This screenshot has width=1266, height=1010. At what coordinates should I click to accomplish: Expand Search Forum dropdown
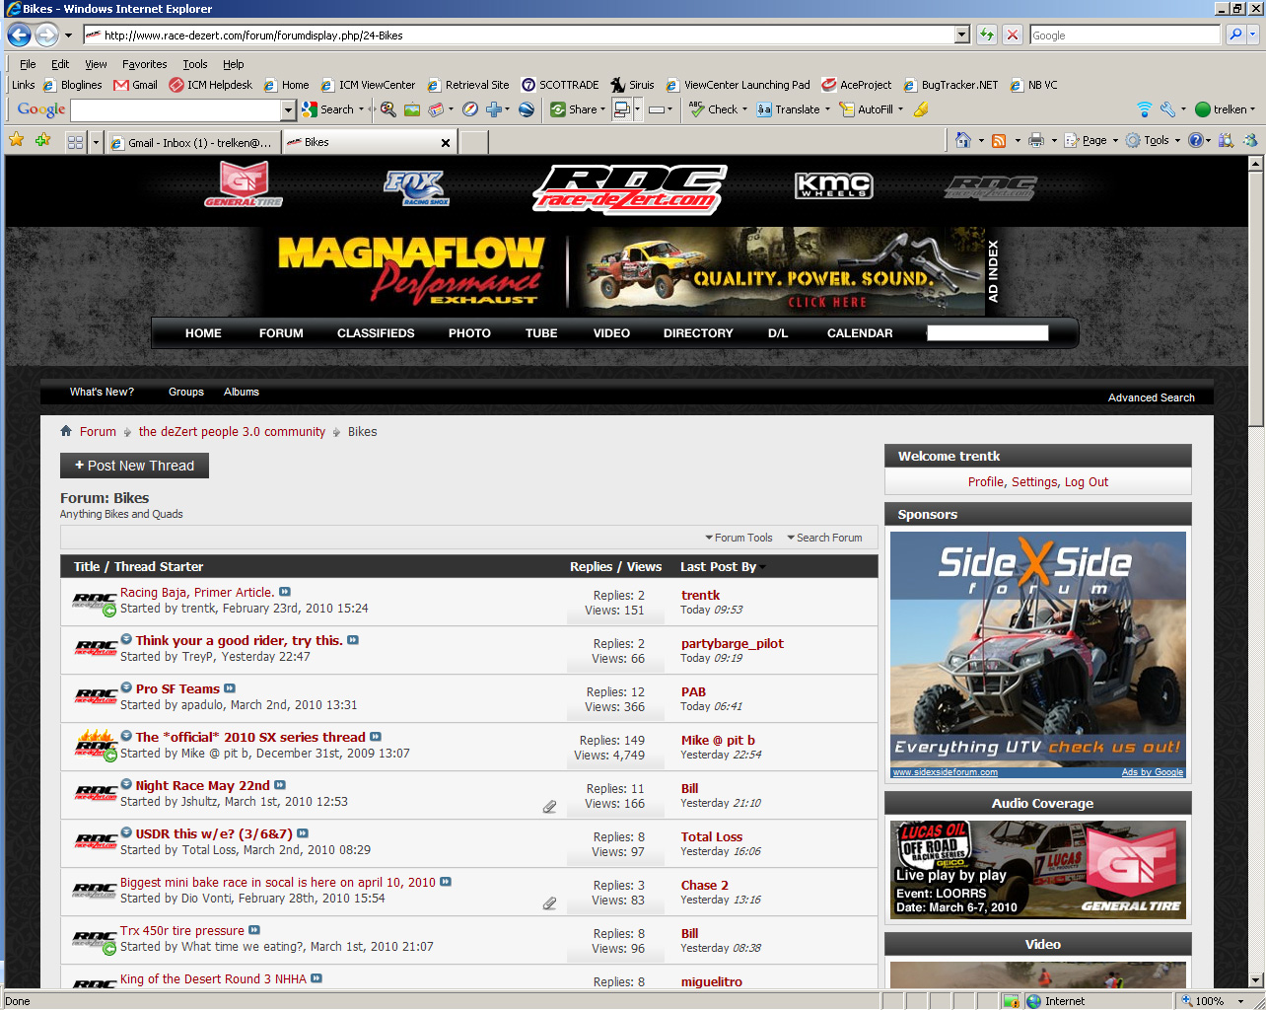(824, 538)
